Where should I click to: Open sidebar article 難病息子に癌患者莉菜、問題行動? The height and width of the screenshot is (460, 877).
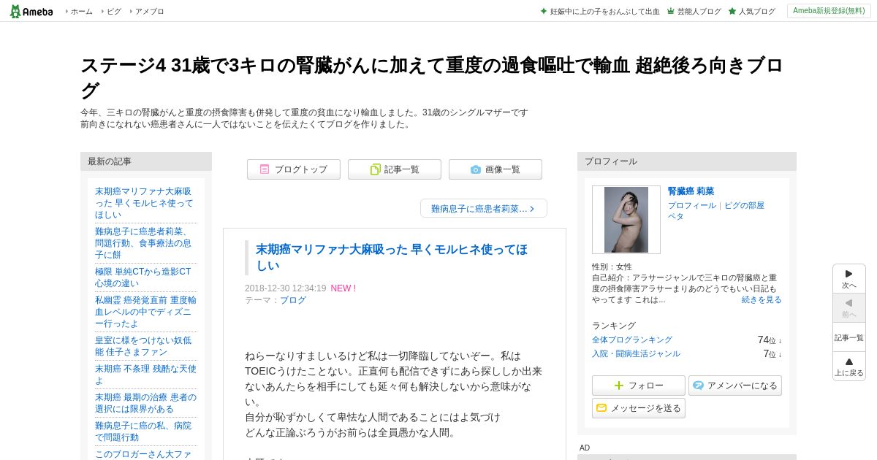[x=145, y=243]
